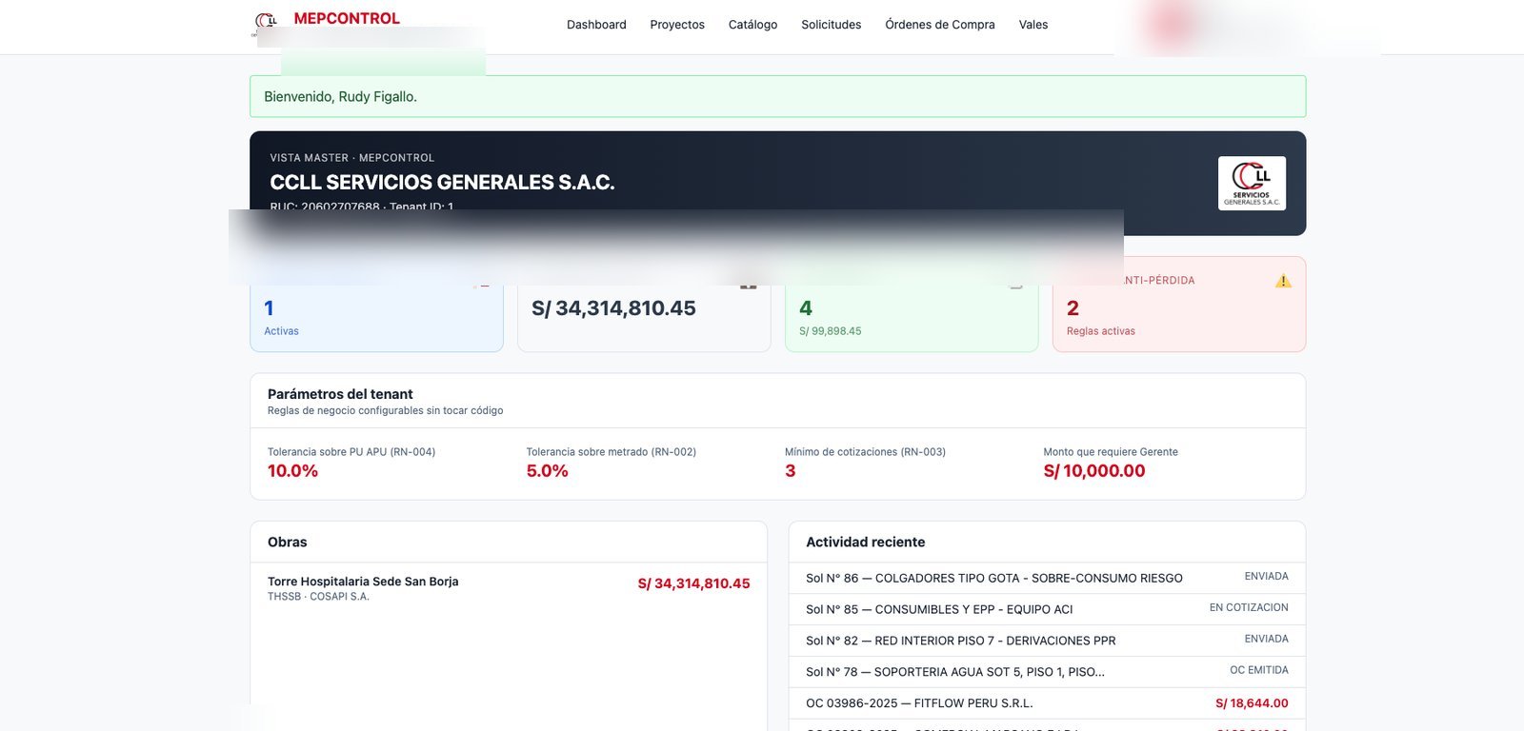Click the CLL Servicios Generales company logo
The height and width of the screenshot is (731, 1524).
[1252, 183]
